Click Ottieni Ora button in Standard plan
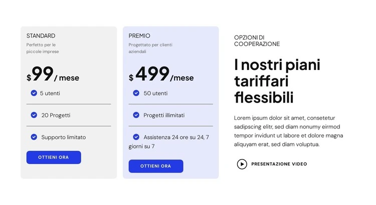This screenshot has height=205, width=376. 54,157
